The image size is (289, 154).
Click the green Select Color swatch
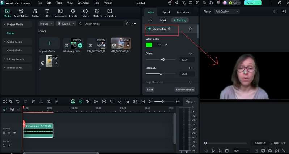tap(149, 45)
